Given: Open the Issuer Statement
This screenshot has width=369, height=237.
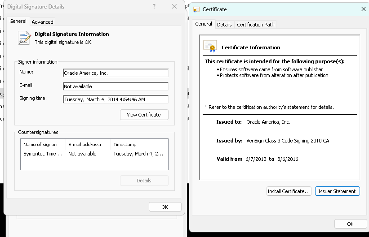Looking at the screenshot, I should click(337, 191).
